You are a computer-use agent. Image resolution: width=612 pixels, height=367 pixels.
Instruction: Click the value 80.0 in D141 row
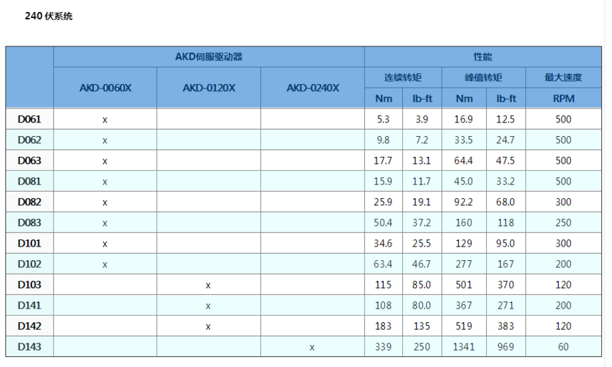click(x=421, y=306)
